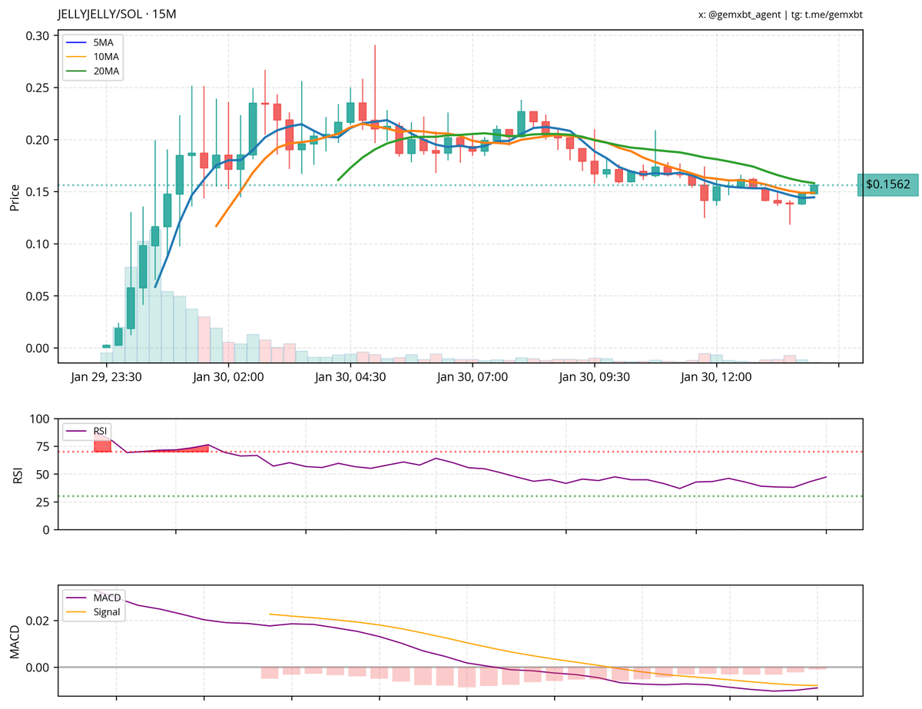
Task: Click the vertical MACD axis title
Action: click(15, 642)
